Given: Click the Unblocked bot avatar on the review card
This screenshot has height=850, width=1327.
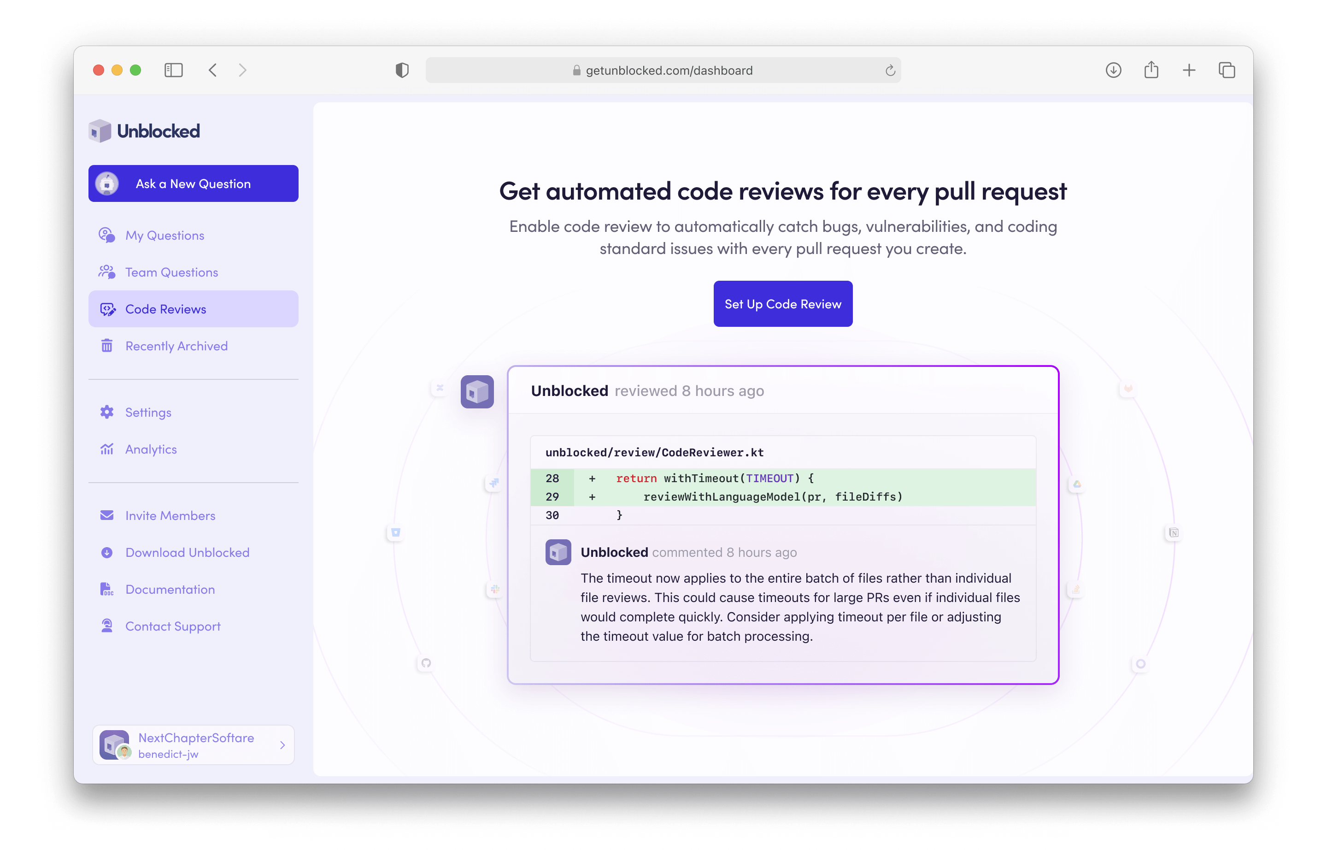Looking at the screenshot, I should 477,391.
